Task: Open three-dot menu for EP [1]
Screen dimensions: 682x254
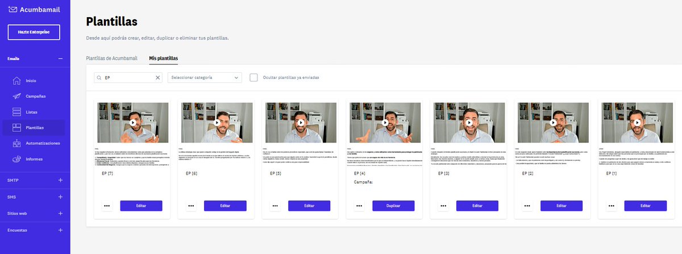Action: (x=611, y=206)
